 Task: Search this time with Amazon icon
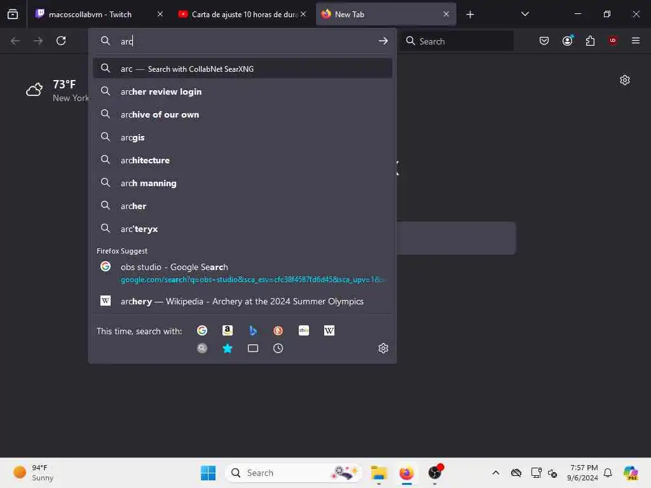(227, 330)
